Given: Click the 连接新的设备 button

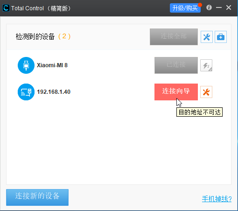Looking at the screenshot, I should pyautogui.click(x=37, y=197).
